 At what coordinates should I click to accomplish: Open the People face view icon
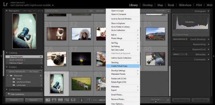point(73,100)
